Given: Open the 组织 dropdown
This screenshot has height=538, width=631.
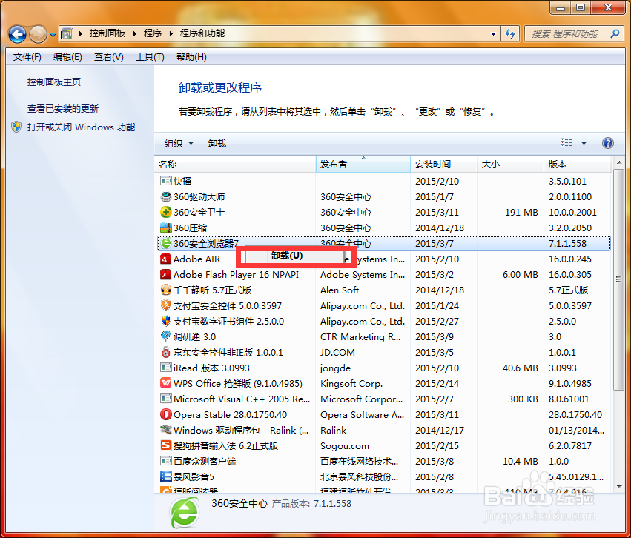Looking at the screenshot, I should click(x=179, y=144).
